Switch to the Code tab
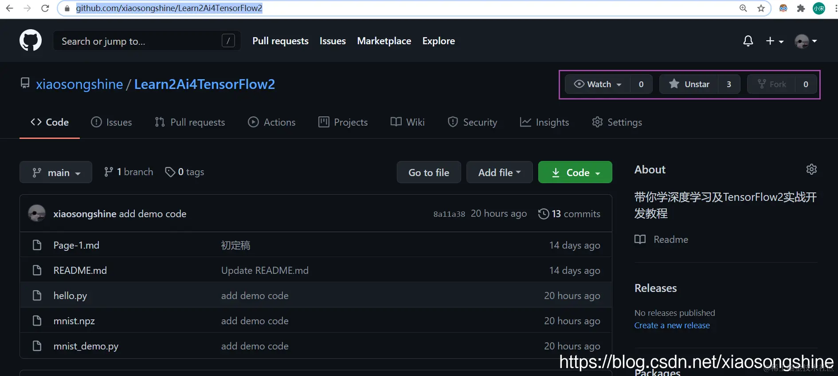 50,122
